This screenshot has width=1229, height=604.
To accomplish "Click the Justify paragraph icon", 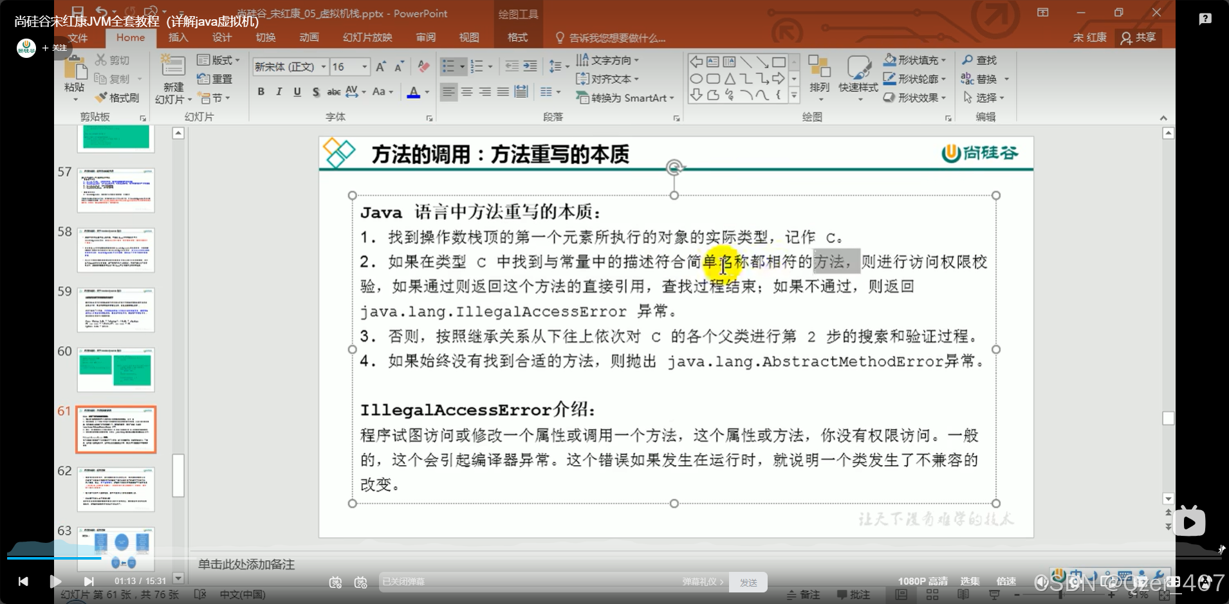I will pos(503,92).
